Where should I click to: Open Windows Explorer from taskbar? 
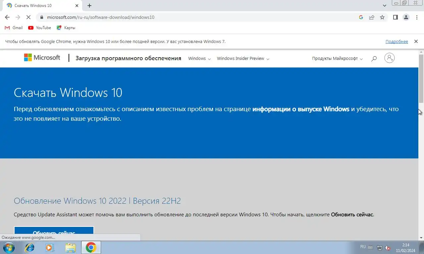click(x=70, y=247)
